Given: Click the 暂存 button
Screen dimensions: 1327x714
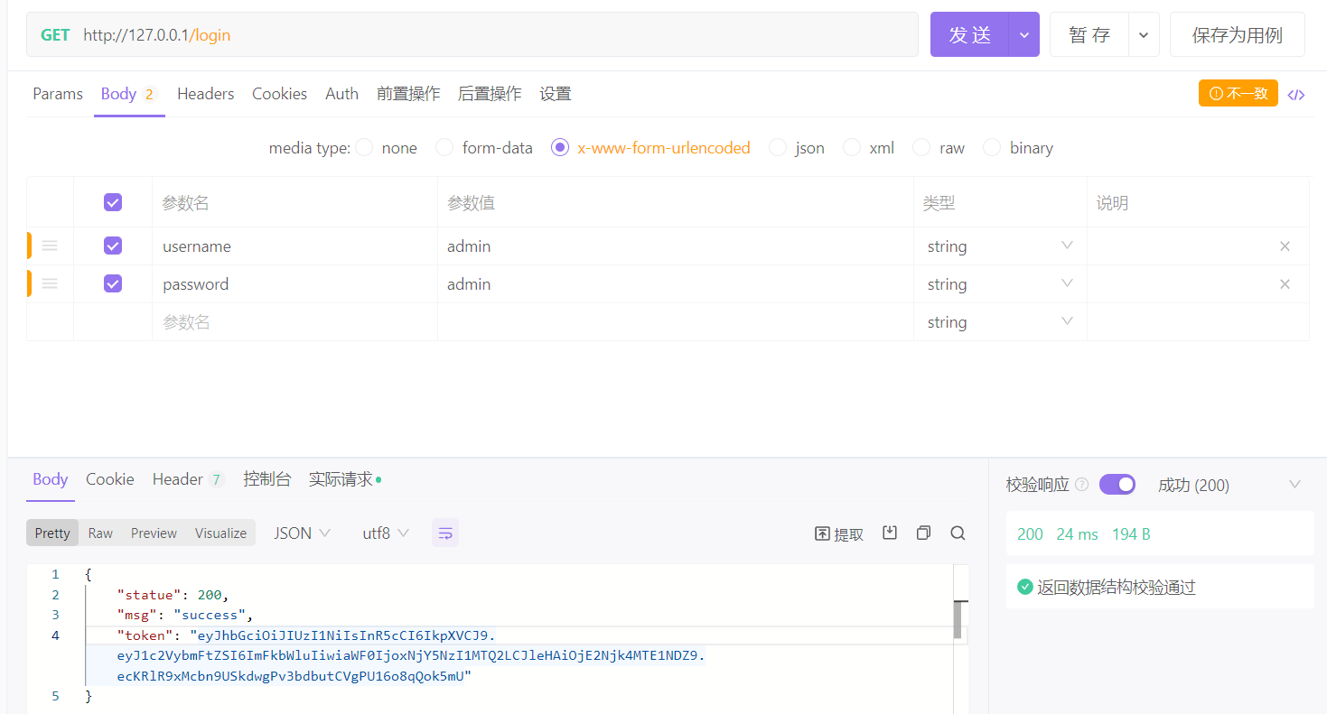Looking at the screenshot, I should 1089,34.
